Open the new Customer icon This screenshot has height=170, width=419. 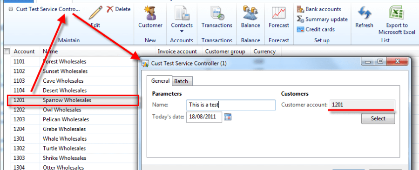click(x=150, y=13)
